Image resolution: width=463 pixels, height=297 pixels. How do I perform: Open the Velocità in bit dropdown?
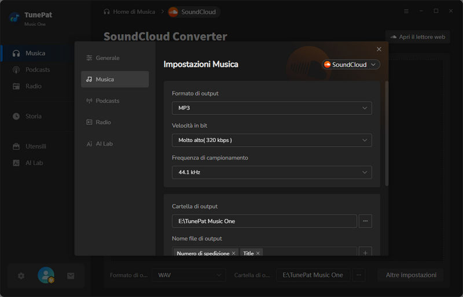pyautogui.click(x=271, y=140)
